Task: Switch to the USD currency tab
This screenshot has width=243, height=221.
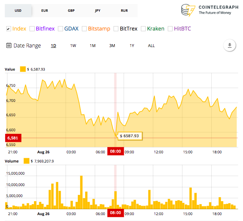Action: (18, 11)
